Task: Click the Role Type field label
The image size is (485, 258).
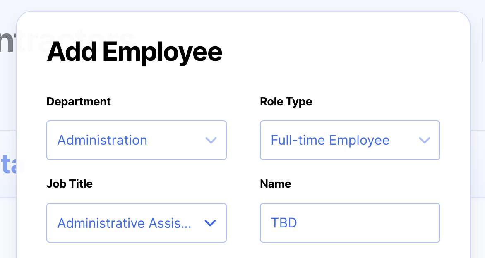Action: [x=286, y=102]
